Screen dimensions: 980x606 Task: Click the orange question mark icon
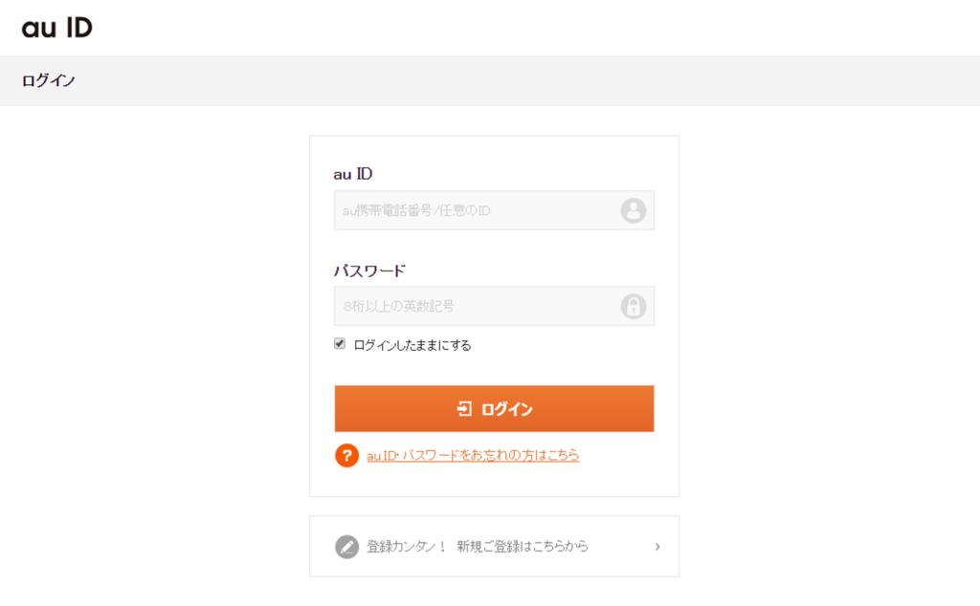click(x=346, y=456)
